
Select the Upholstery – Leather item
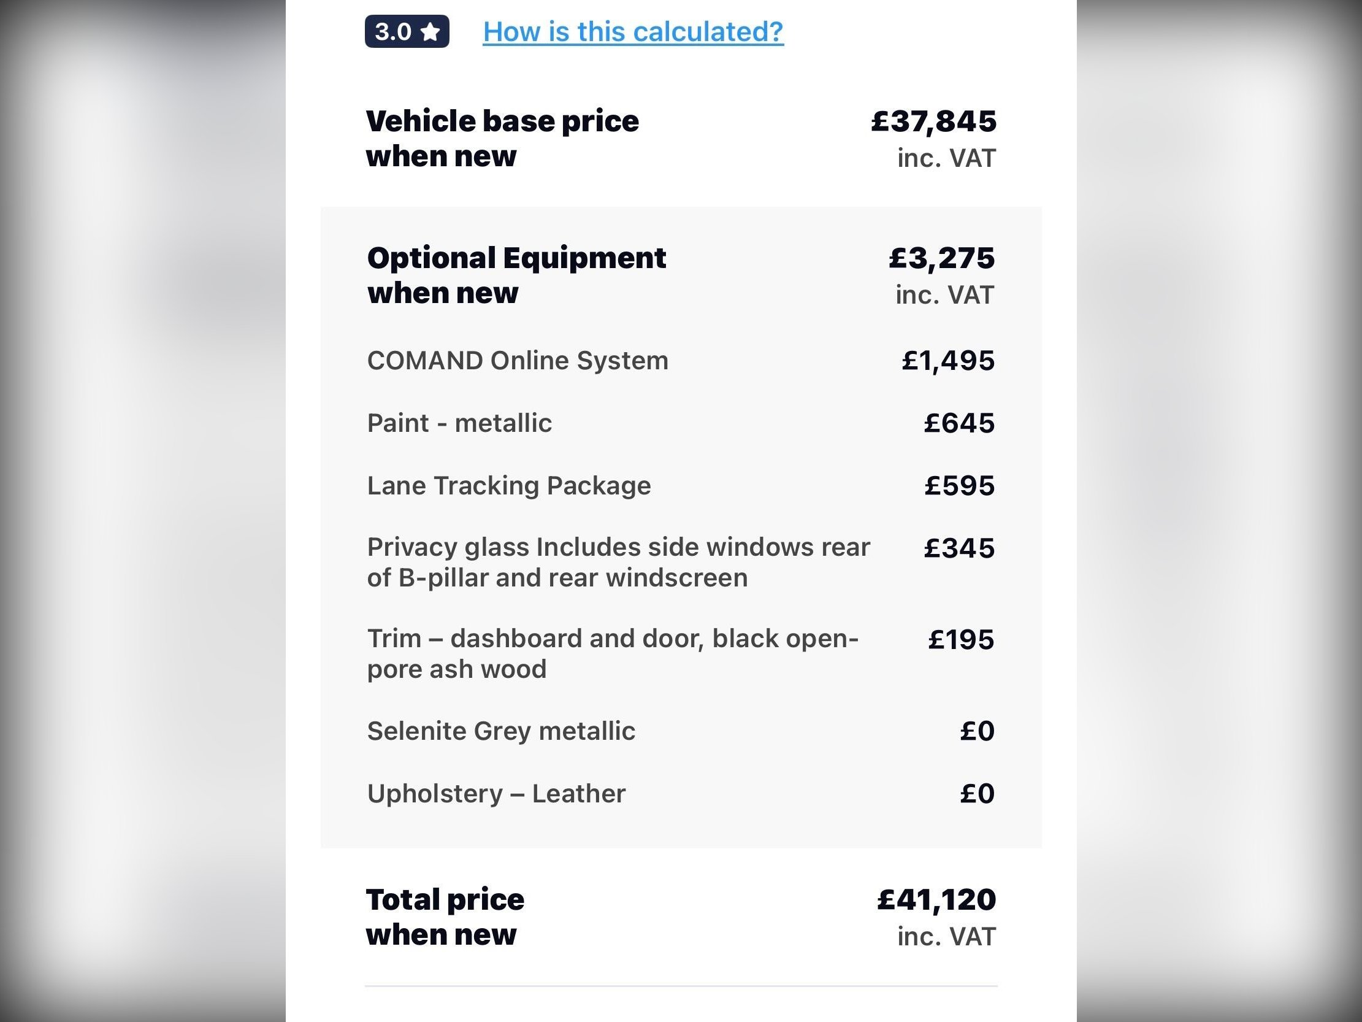[495, 793]
